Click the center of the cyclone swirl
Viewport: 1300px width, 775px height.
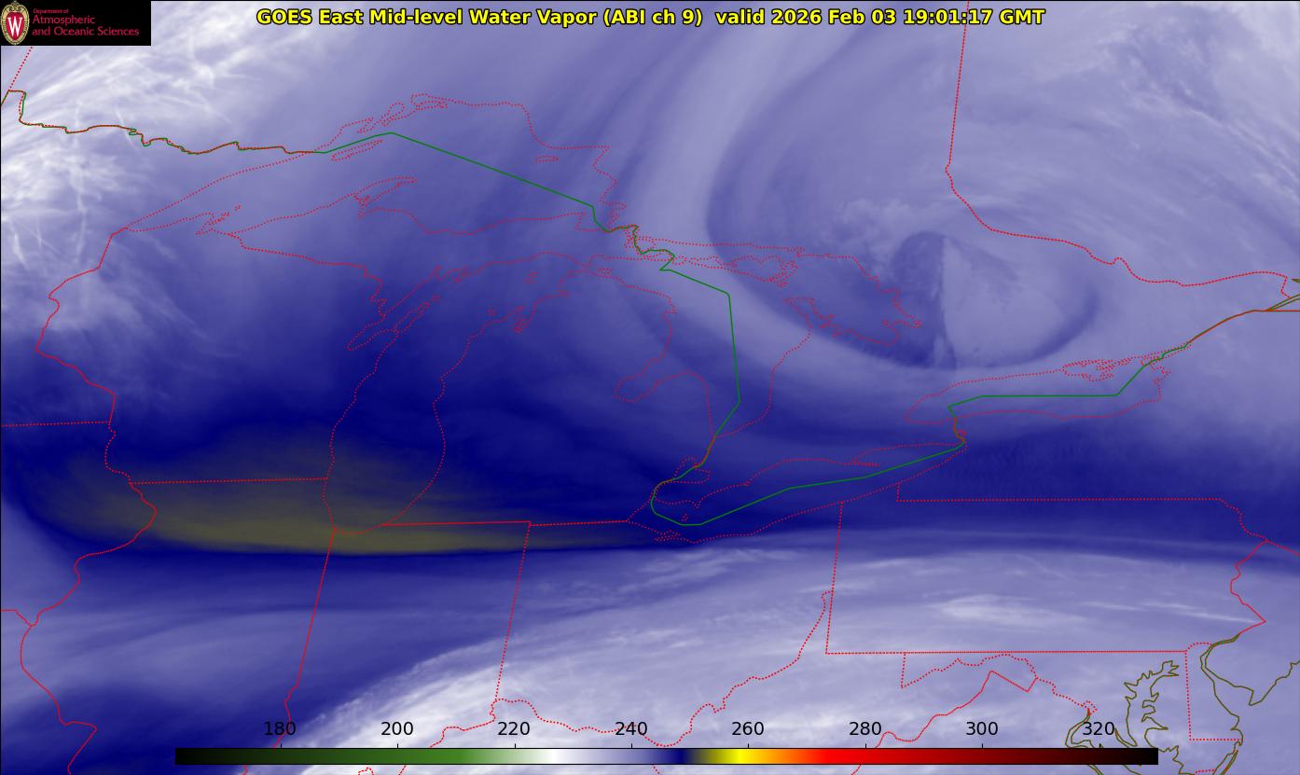(942, 298)
